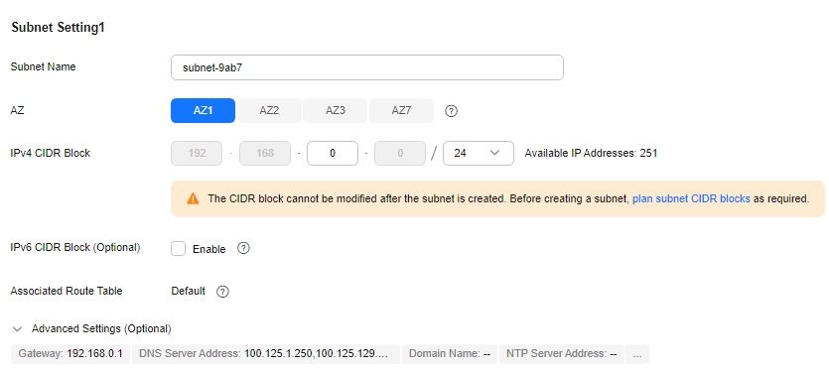
Task: Click the Gateway 192.168.0.1 summary tag
Action: point(70,354)
